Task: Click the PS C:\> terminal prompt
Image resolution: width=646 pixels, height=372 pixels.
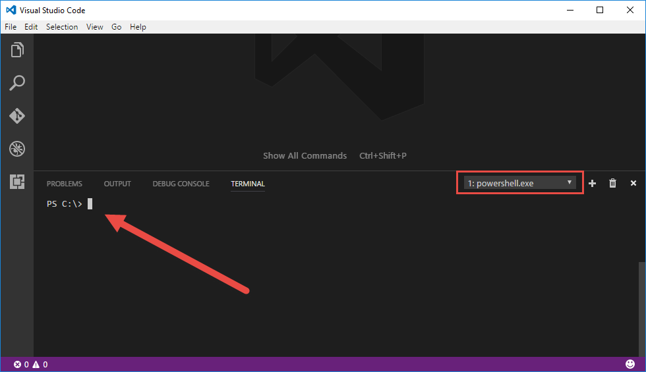Action: pos(65,203)
